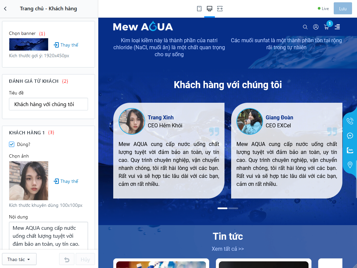Viewport: 357px width, 268px height.
Task: Select the banner image thumbnail
Action: click(29, 44)
